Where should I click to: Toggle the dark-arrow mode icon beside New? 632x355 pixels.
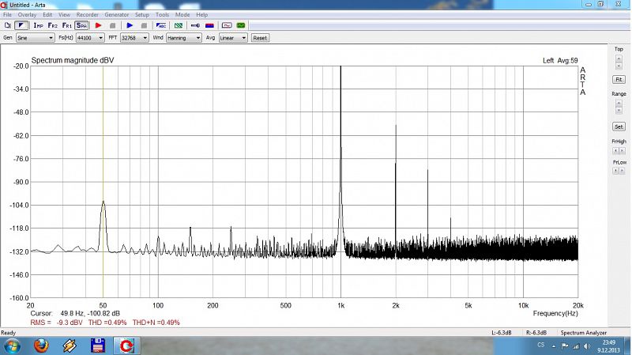click(21, 25)
